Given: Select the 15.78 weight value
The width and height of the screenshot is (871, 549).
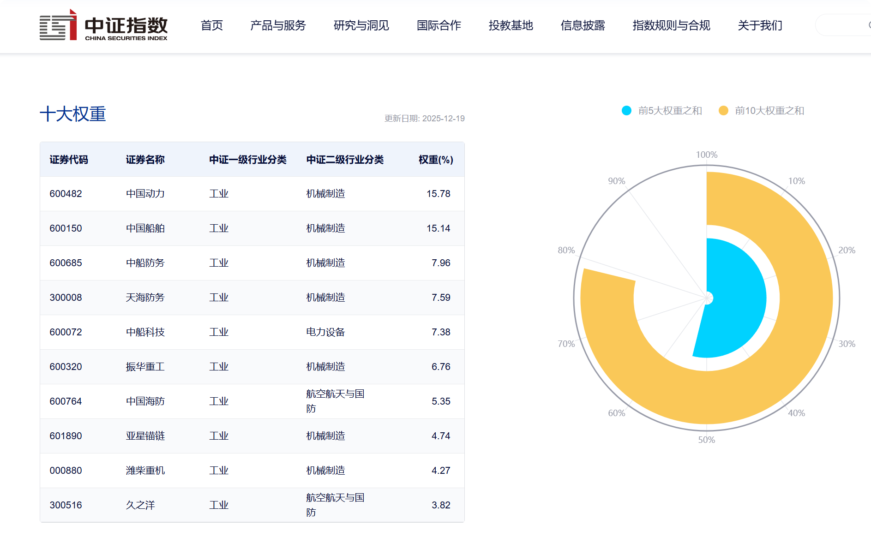Looking at the screenshot, I should click(x=439, y=194).
